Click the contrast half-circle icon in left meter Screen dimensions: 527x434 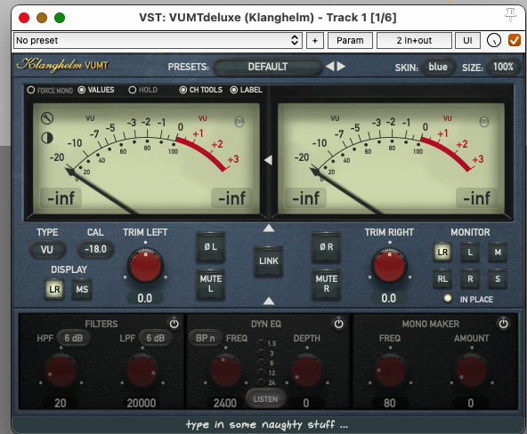[47, 138]
